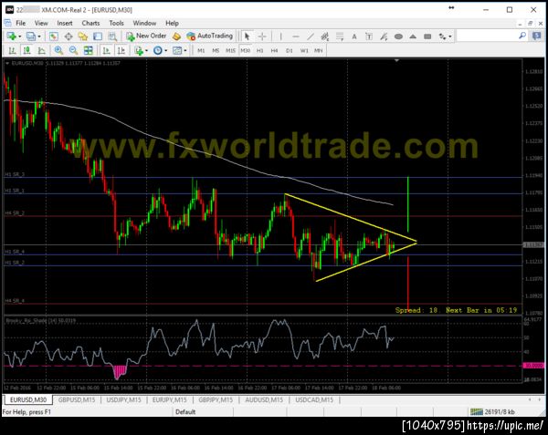This screenshot has height=435, width=548.
Task: Open the Periods clock icon
Action: (x=158, y=51)
